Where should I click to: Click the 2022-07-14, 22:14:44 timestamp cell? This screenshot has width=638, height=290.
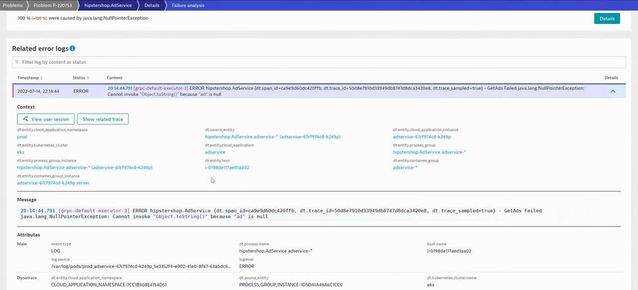pyautogui.click(x=38, y=91)
